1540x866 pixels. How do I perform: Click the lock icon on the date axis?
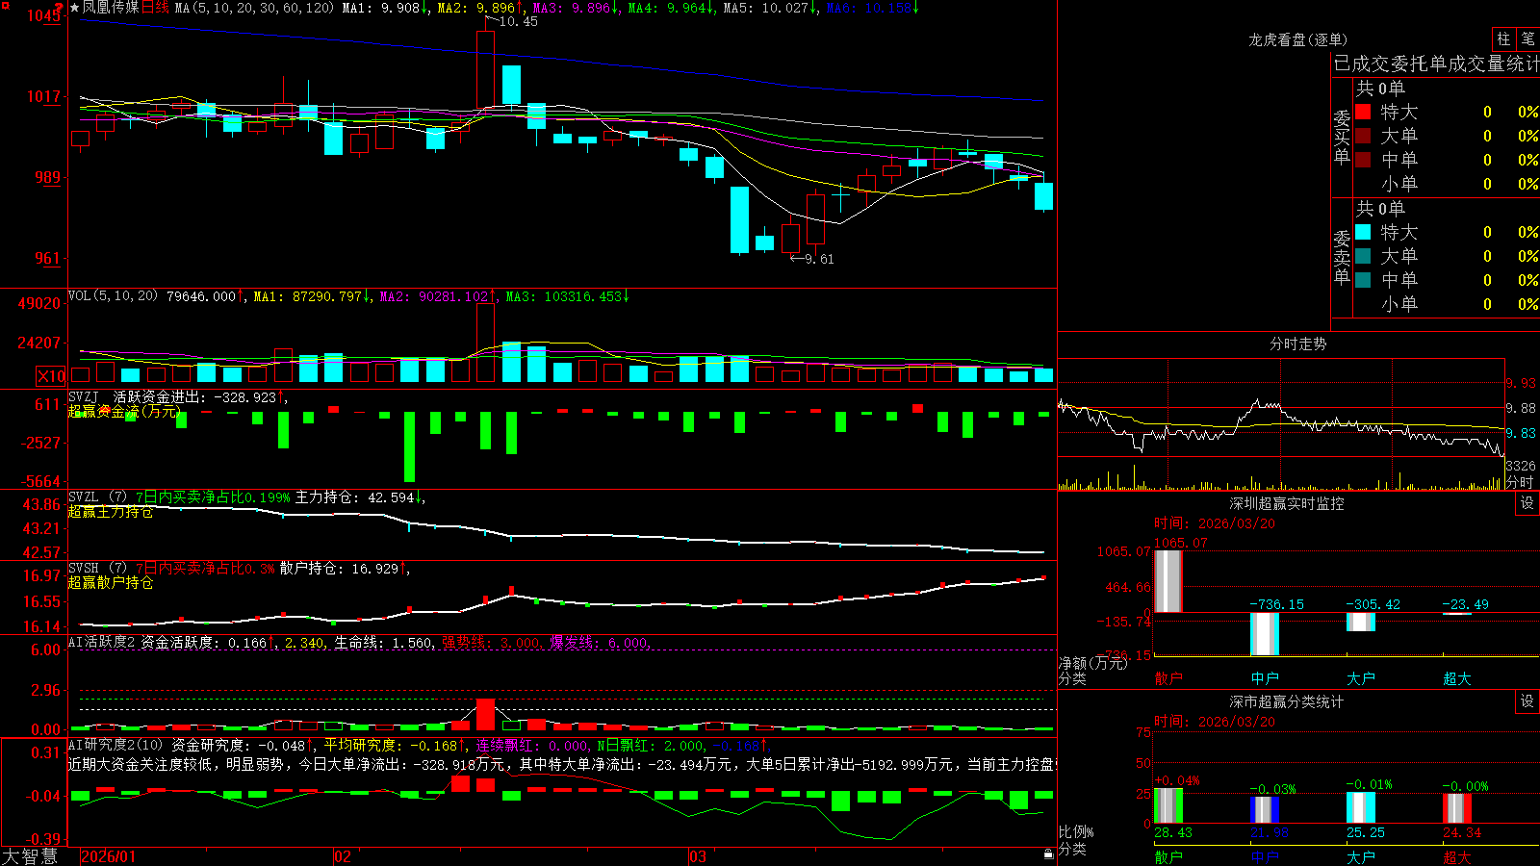pos(1048,854)
